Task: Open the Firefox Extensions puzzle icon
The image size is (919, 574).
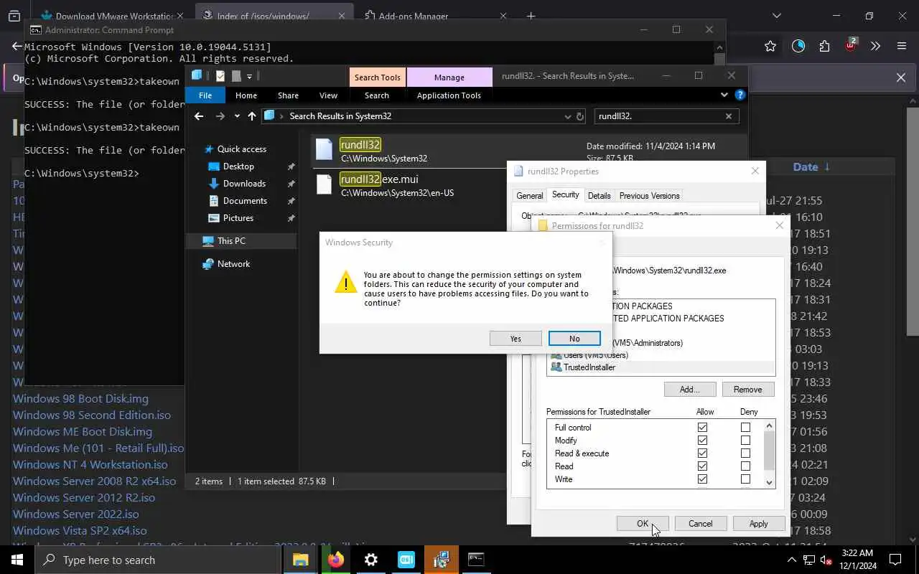Action: (824, 46)
